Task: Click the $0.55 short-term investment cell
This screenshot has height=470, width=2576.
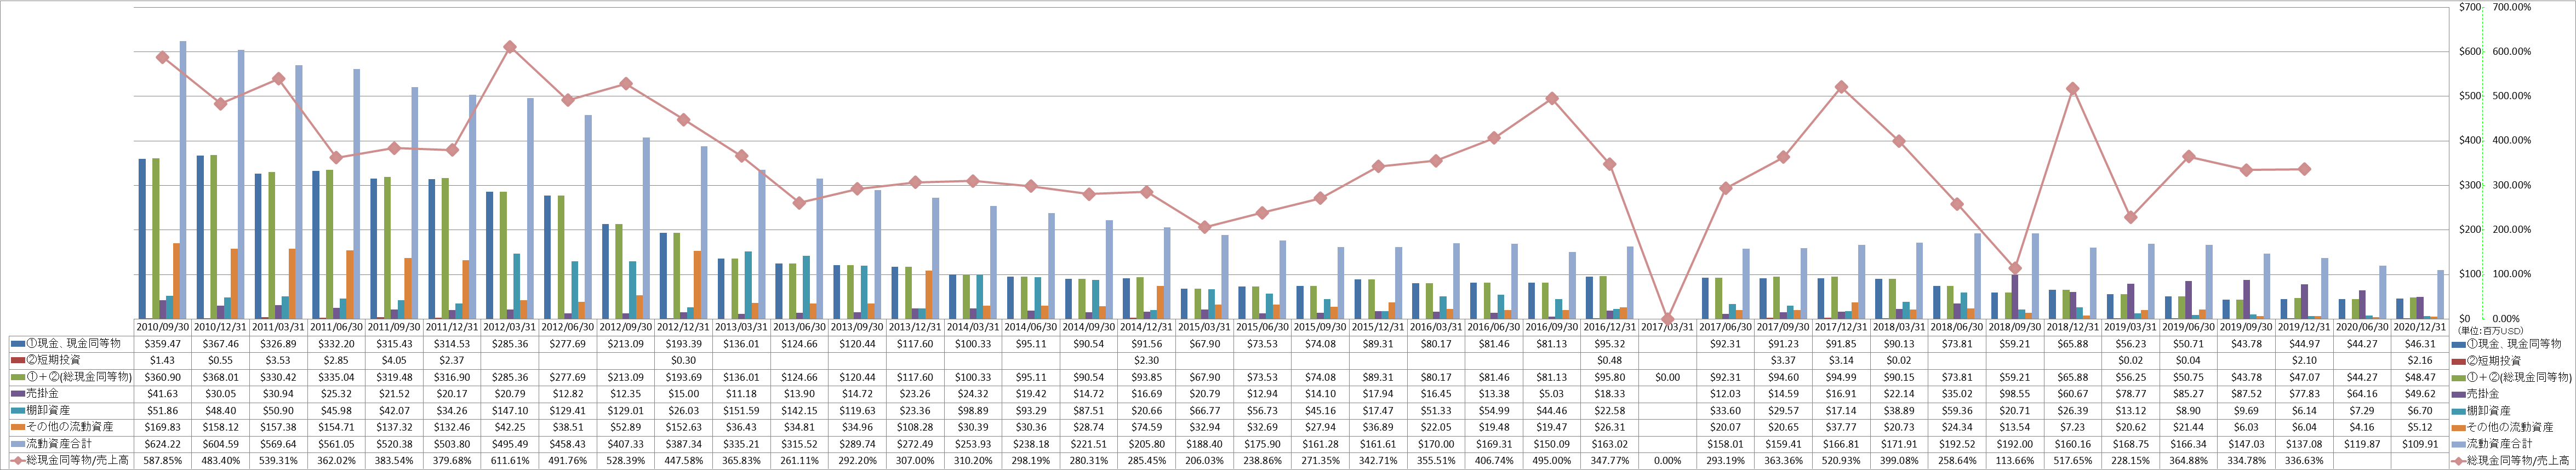Action: (x=221, y=360)
